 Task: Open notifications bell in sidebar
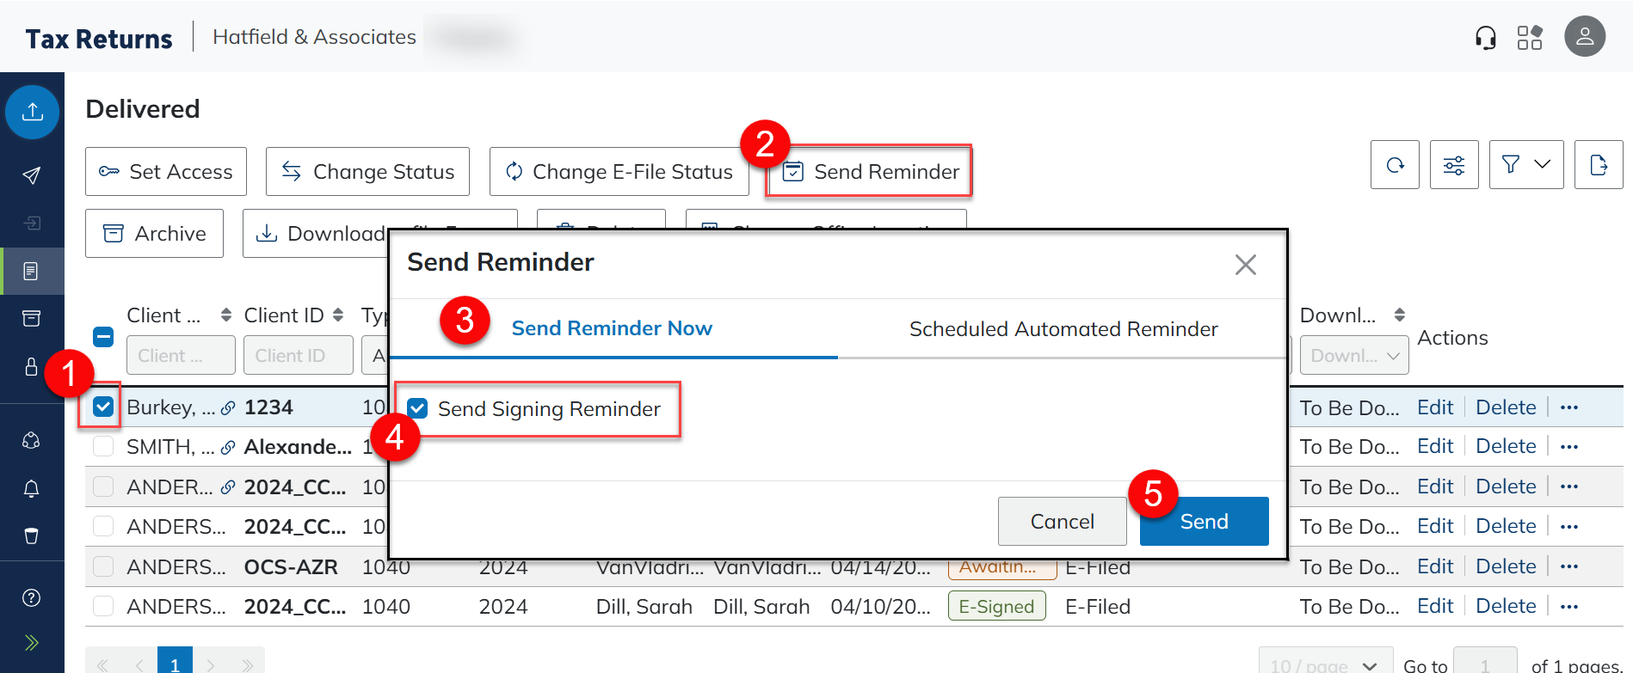click(32, 488)
